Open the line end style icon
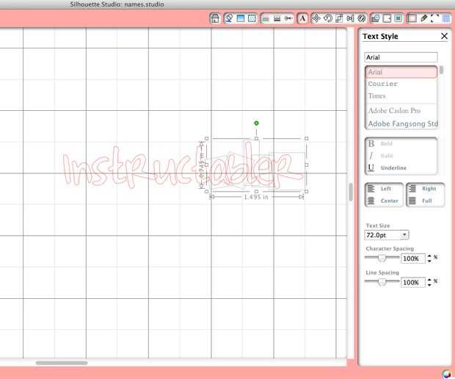 [x=288, y=18]
